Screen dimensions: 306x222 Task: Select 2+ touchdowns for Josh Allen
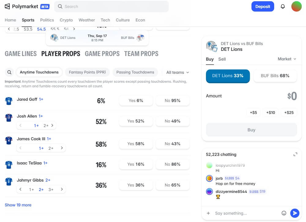click(x=46, y=126)
